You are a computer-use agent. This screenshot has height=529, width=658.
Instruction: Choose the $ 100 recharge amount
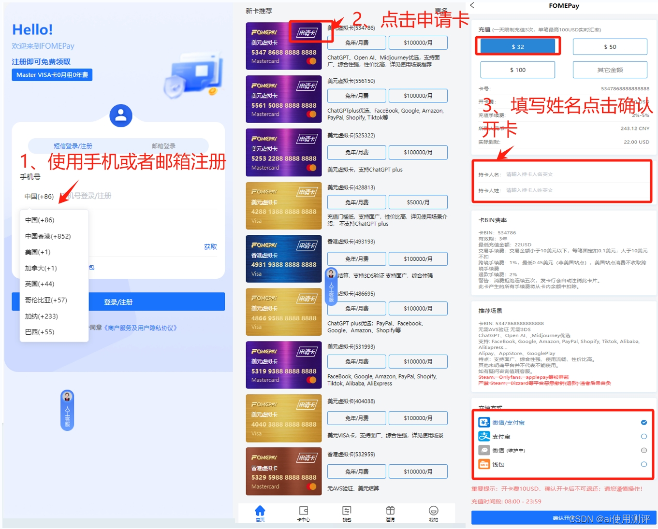tap(518, 70)
